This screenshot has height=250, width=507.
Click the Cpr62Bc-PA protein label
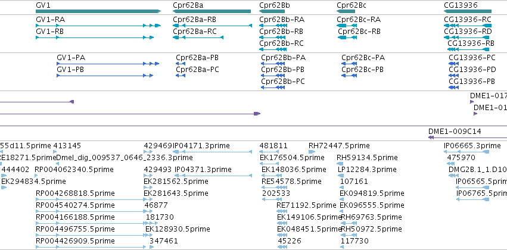(x=363, y=58)
